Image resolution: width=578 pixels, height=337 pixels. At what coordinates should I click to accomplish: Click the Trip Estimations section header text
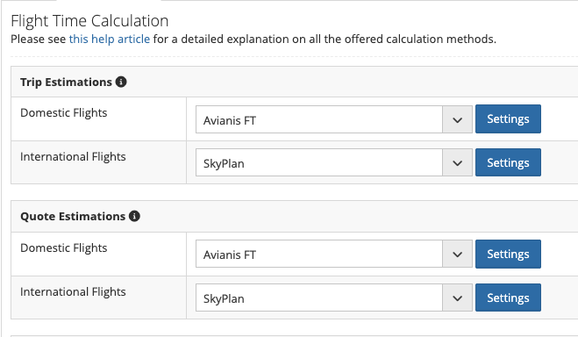tap(66, 82)
